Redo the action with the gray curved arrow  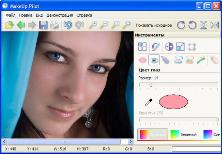point(79,25)
